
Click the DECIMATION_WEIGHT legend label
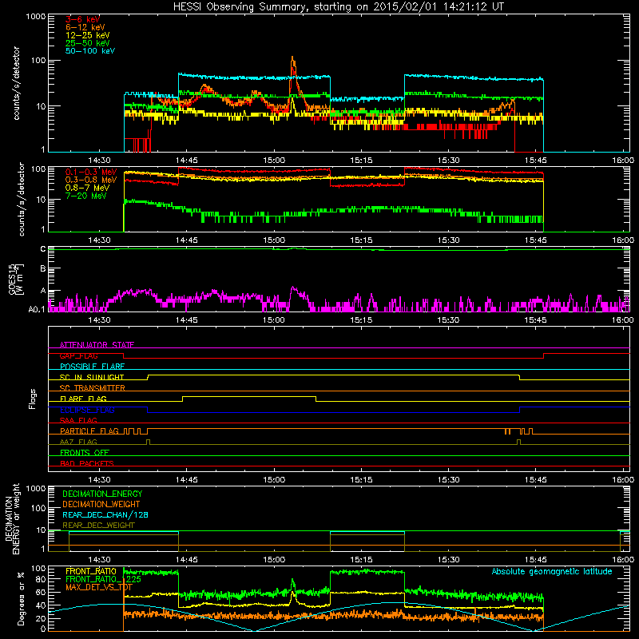point(101,504)
